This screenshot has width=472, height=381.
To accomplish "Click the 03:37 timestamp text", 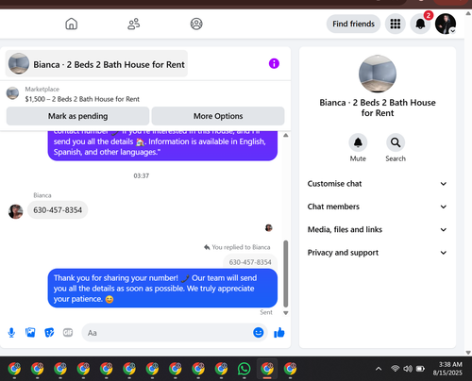I will click(x=142, y=175).
